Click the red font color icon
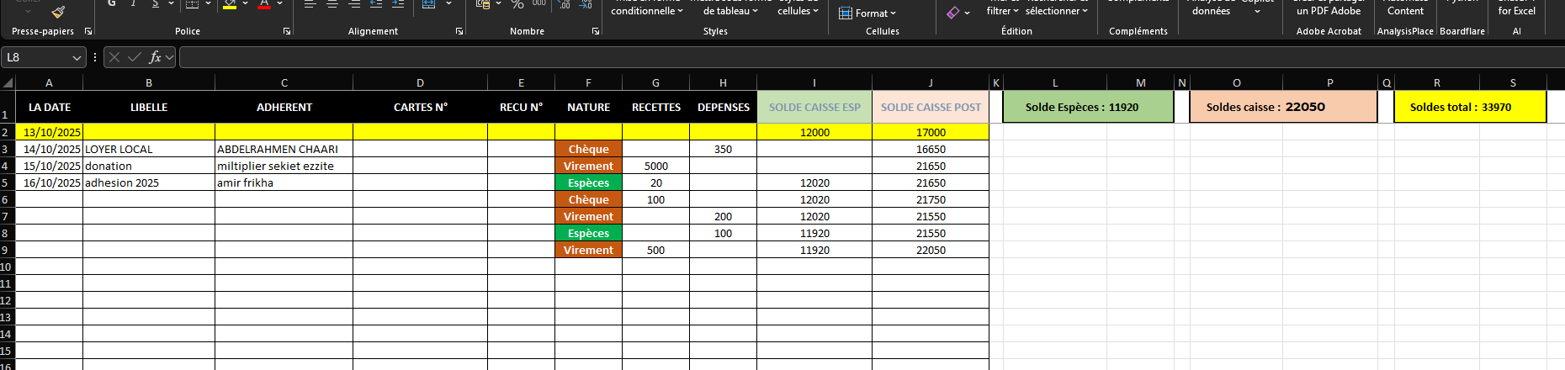Screen dimensions: 1565x370 pyautogui.click(x=264, y=5)
